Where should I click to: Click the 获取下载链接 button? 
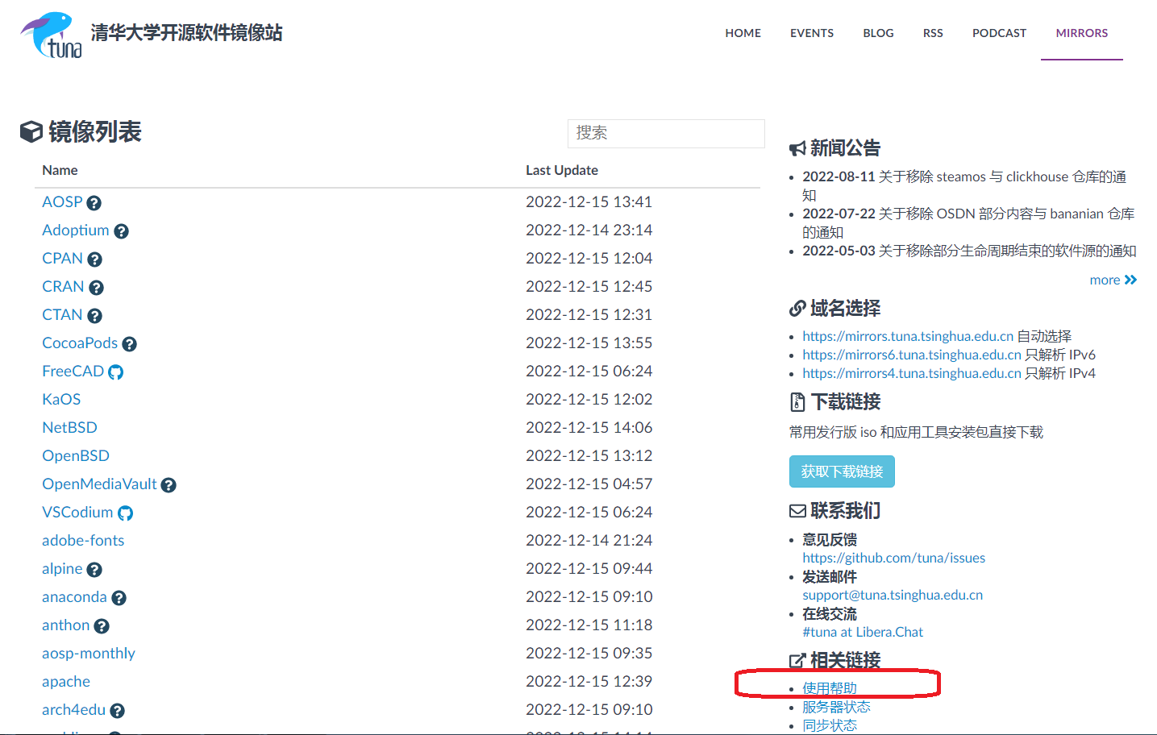pyautogui.click(x=842, y=471)
